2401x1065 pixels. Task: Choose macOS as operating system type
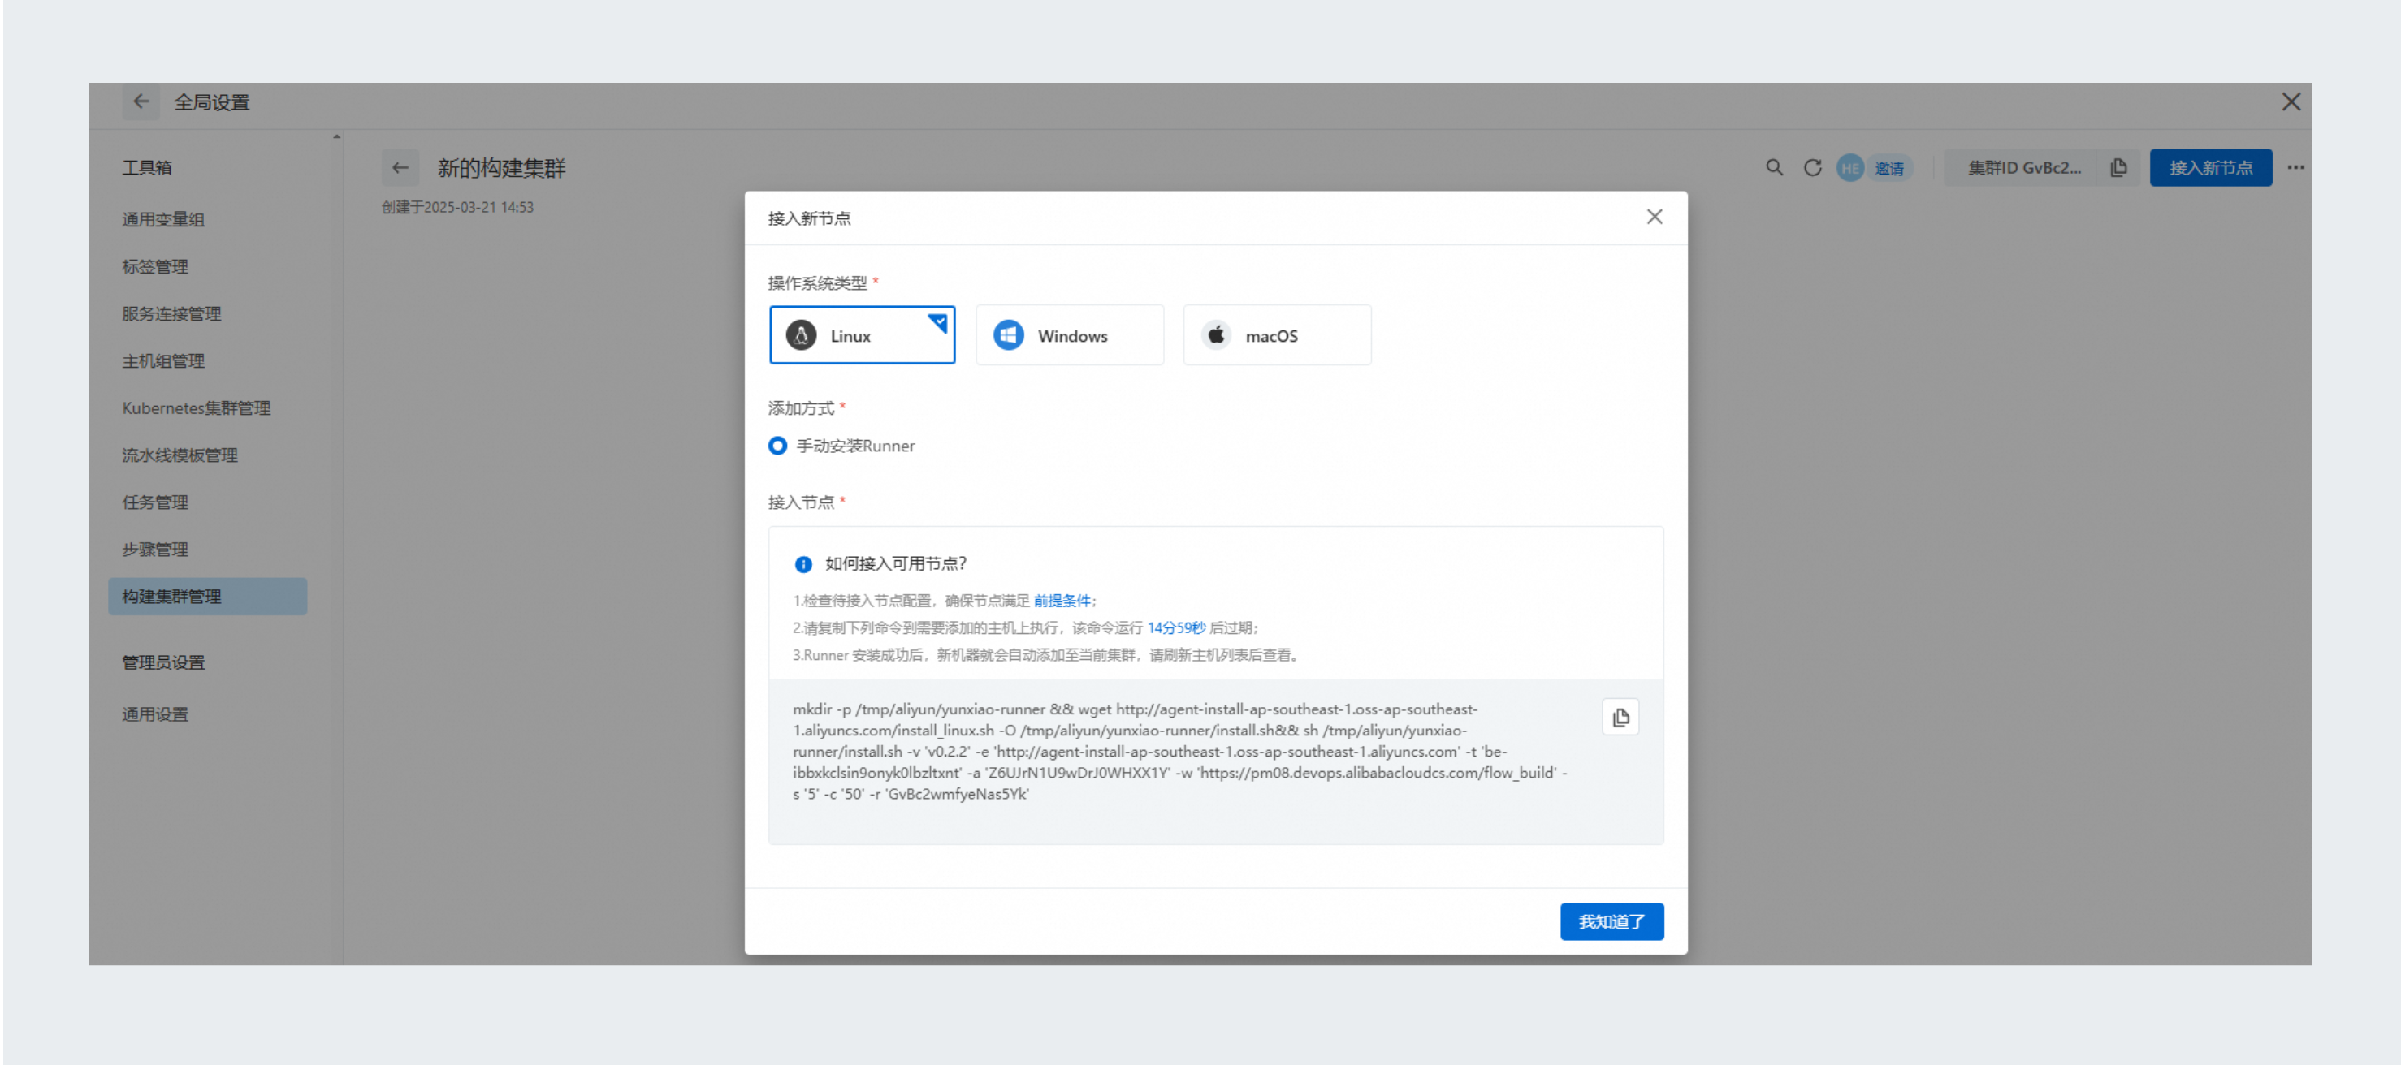click(x=1276, y=335)
